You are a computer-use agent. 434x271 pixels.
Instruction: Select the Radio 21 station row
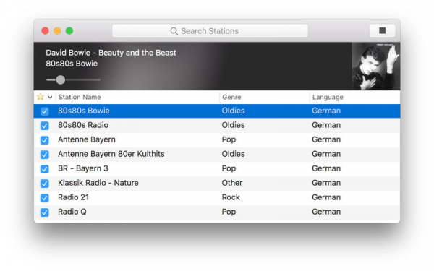[217, 198]
